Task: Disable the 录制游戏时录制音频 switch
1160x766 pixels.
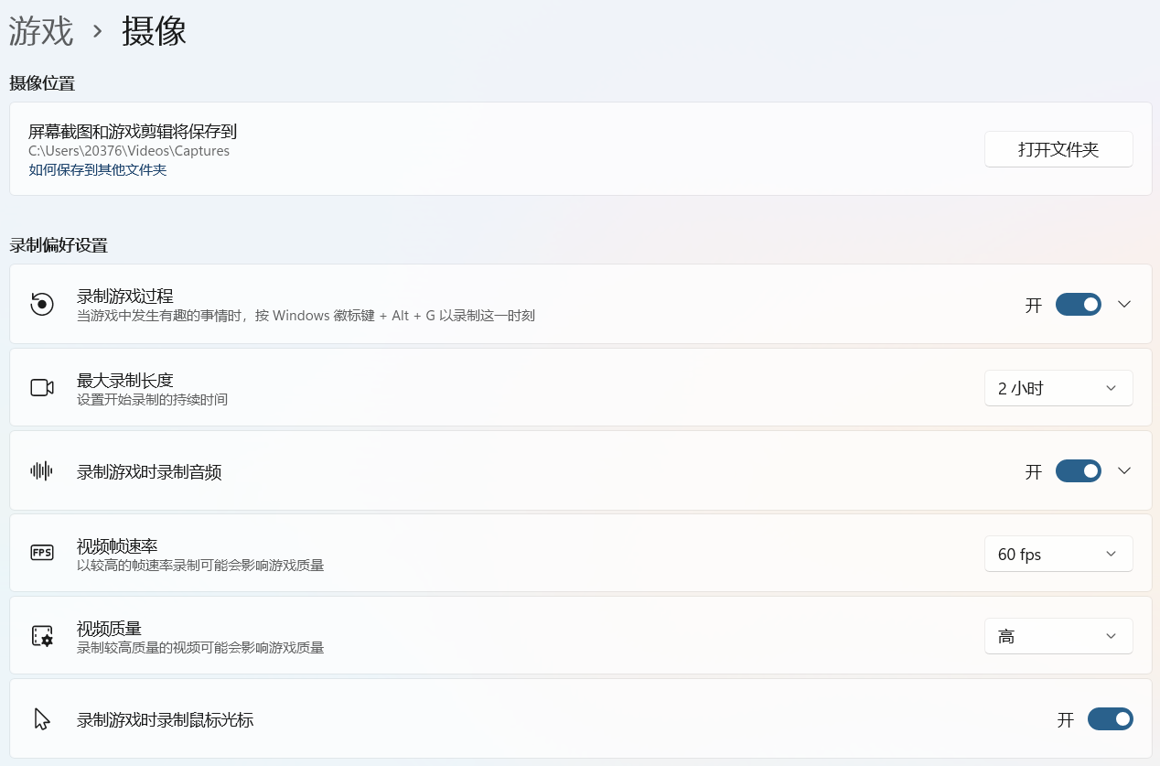Action: point(1079,471)
